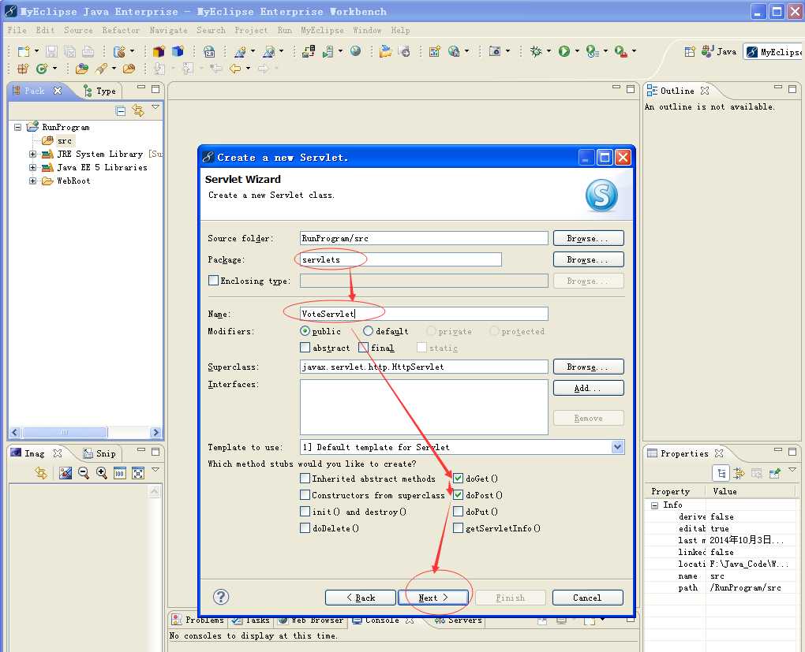This screenshot has width=805, height=652.
Task: Open Image Preview view menu arrow
Action: 155,469
